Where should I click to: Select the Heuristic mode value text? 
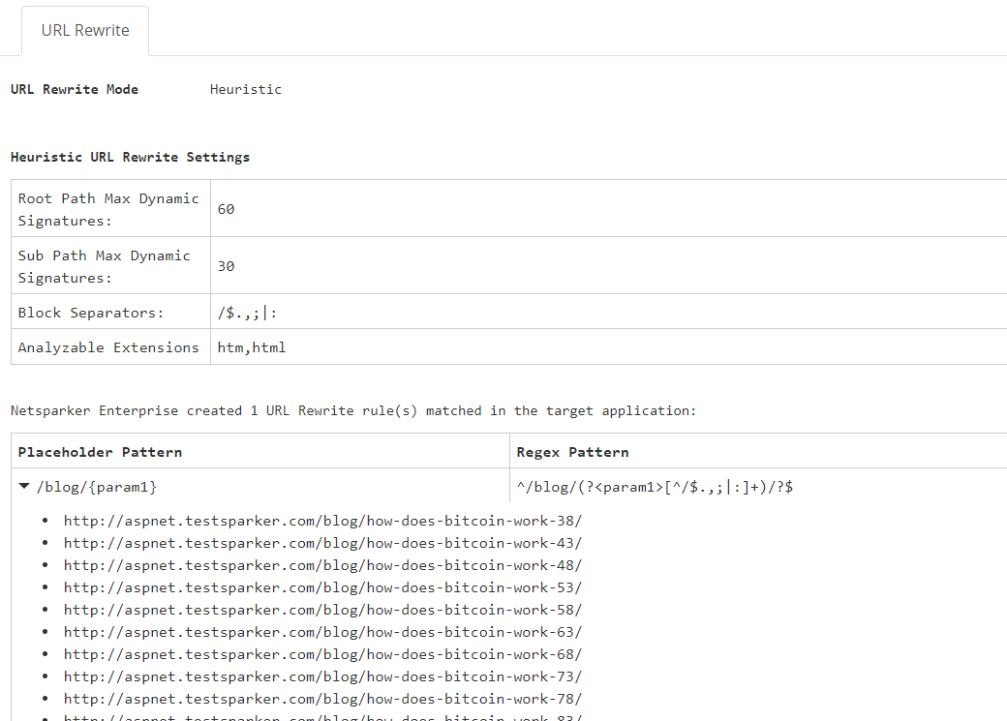(246, 89)
